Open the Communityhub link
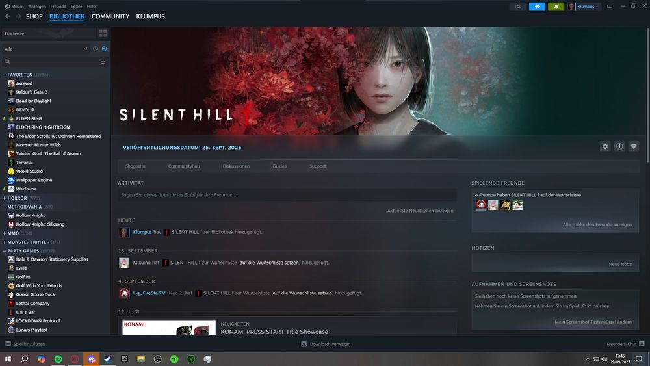Viewport: 650px width, 366px height. point(184,166)
